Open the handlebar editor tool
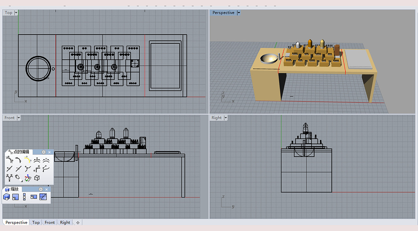The width and height of the screenshot is (418, 231). (37, 169)
